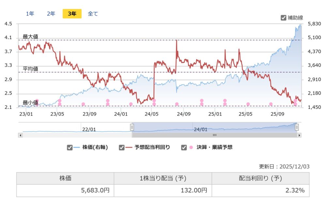Click the red 予想配当利回り legend line
The image size is (334, 201).
(129, 147)
